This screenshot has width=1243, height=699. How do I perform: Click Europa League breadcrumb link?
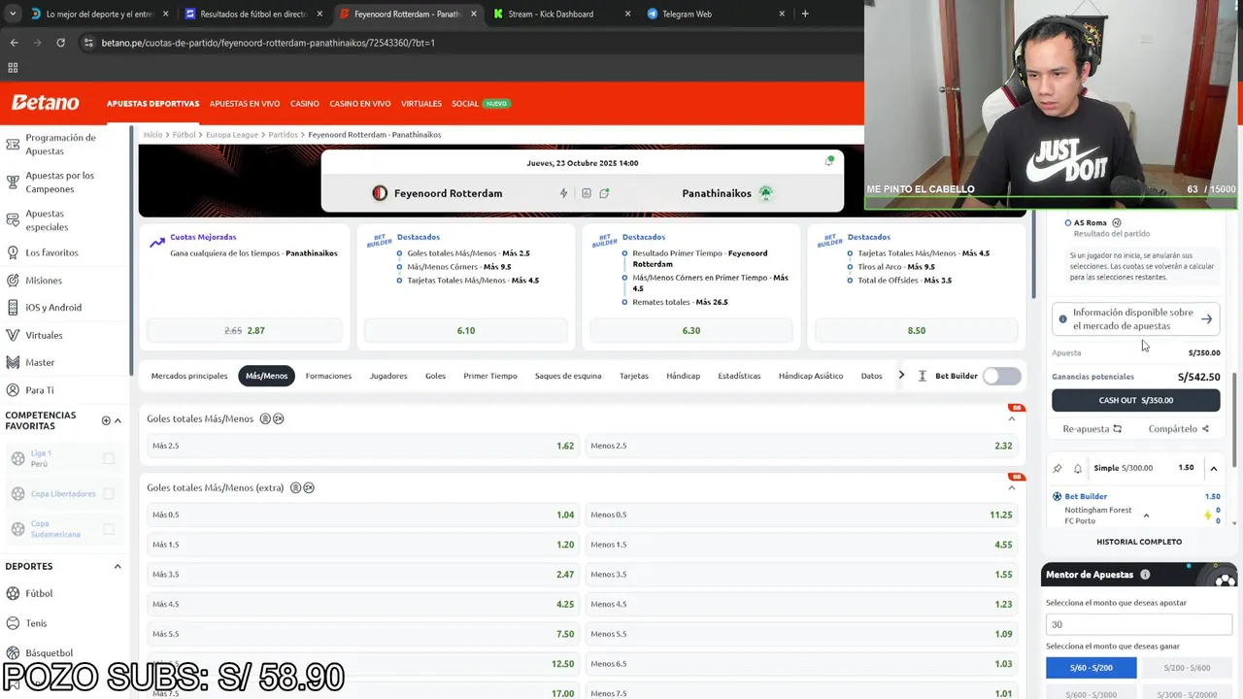232,135
